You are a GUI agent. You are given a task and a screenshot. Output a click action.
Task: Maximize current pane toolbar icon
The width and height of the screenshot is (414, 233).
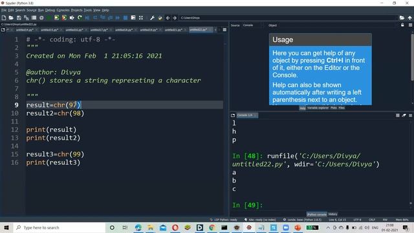(x=133, y=17)
